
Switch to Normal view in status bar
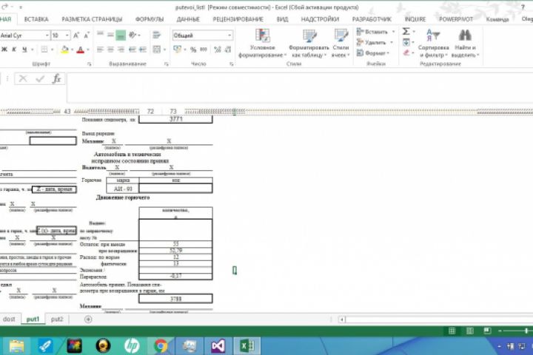click(452, 331)
